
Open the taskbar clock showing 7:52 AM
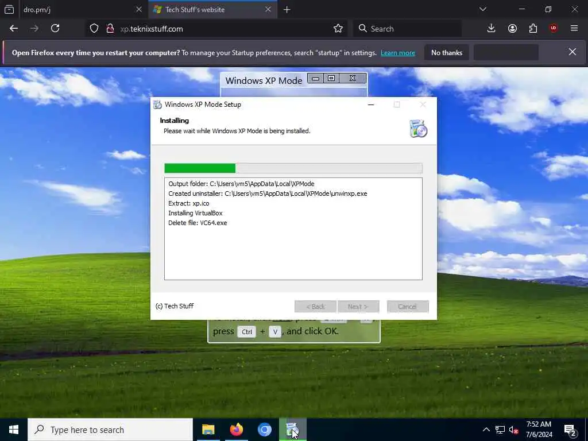click(539, 430)
